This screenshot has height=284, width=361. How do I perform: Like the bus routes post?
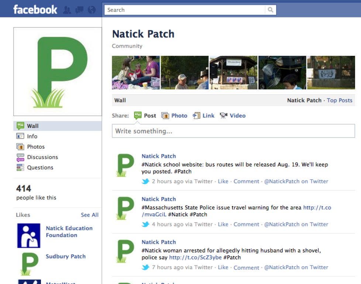click(x=223, y=182)
